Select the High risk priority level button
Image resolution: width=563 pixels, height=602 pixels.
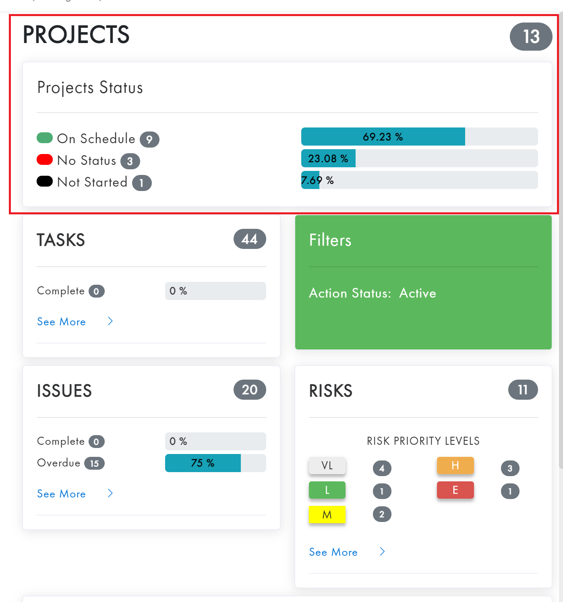[455, 466]
